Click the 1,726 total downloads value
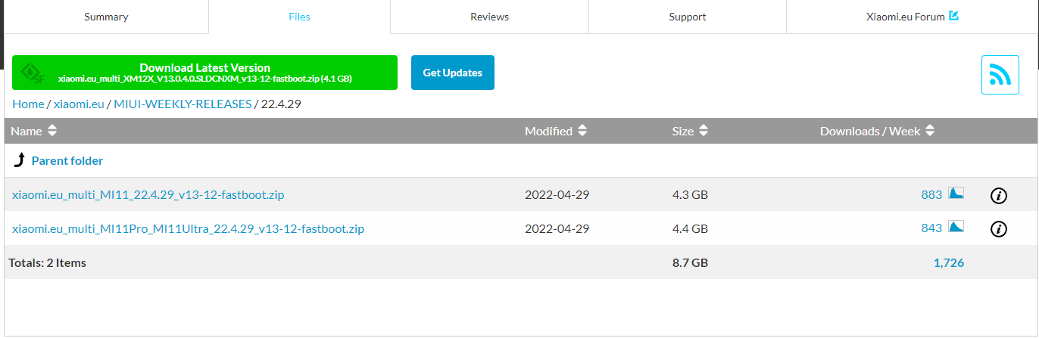Image resolution: width=1039 pixels, height=338 pixels. 949,263
